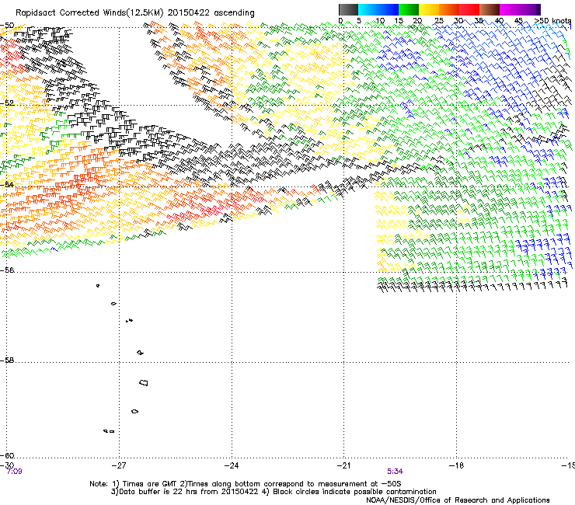Click the -50 latitude axis label

[x=7, y=26]
